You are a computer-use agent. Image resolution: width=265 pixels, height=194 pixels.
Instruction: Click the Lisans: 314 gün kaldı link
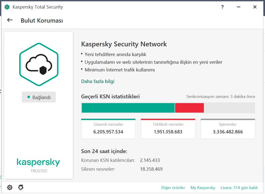(x=239, y=188)
